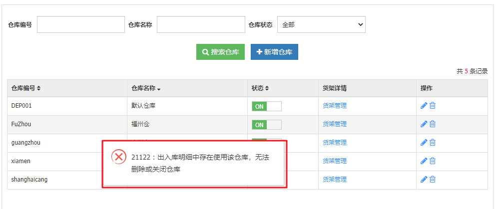Click the edit pencil icon for DEP001

point(424,105)
